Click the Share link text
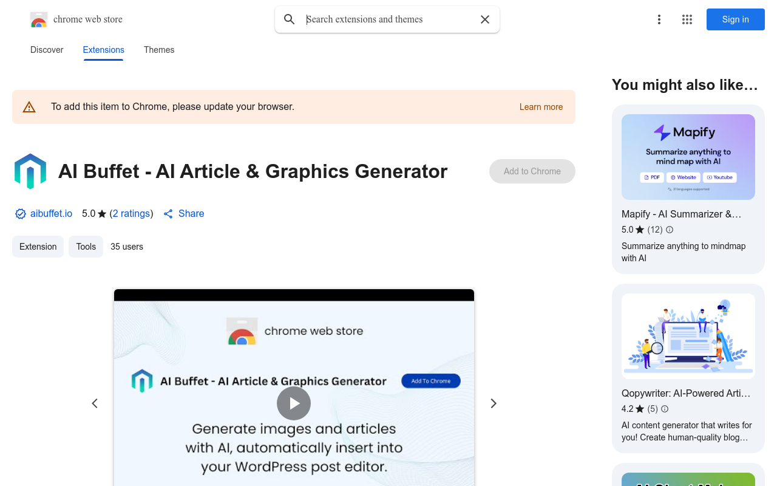The width and height of the screenshot is (777, 486). [x=191, y=214]
